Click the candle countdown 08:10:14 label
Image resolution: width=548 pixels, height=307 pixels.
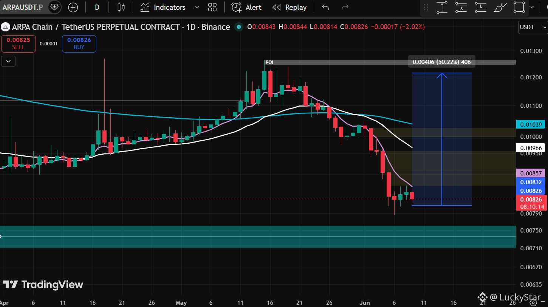coord(533,207)
